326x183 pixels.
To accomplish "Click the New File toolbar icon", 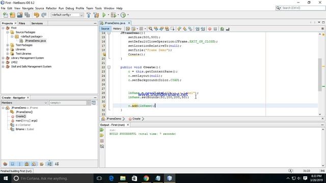I will coord(6,15).
